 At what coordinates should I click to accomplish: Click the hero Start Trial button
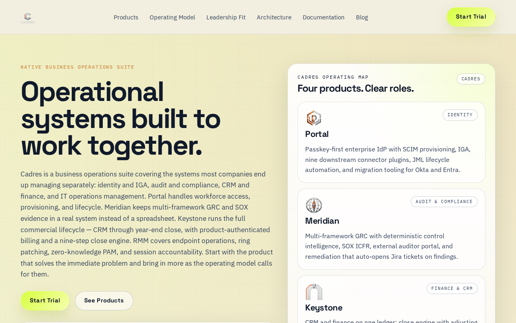click(x=45, y=301)
